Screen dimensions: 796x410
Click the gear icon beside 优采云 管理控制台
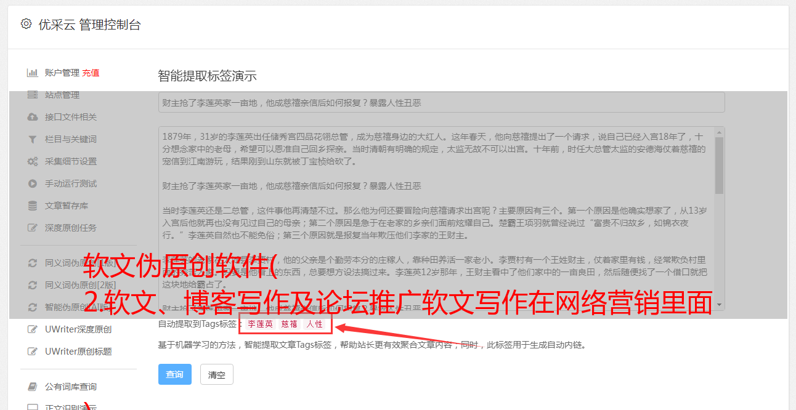[x=26, y=24]
